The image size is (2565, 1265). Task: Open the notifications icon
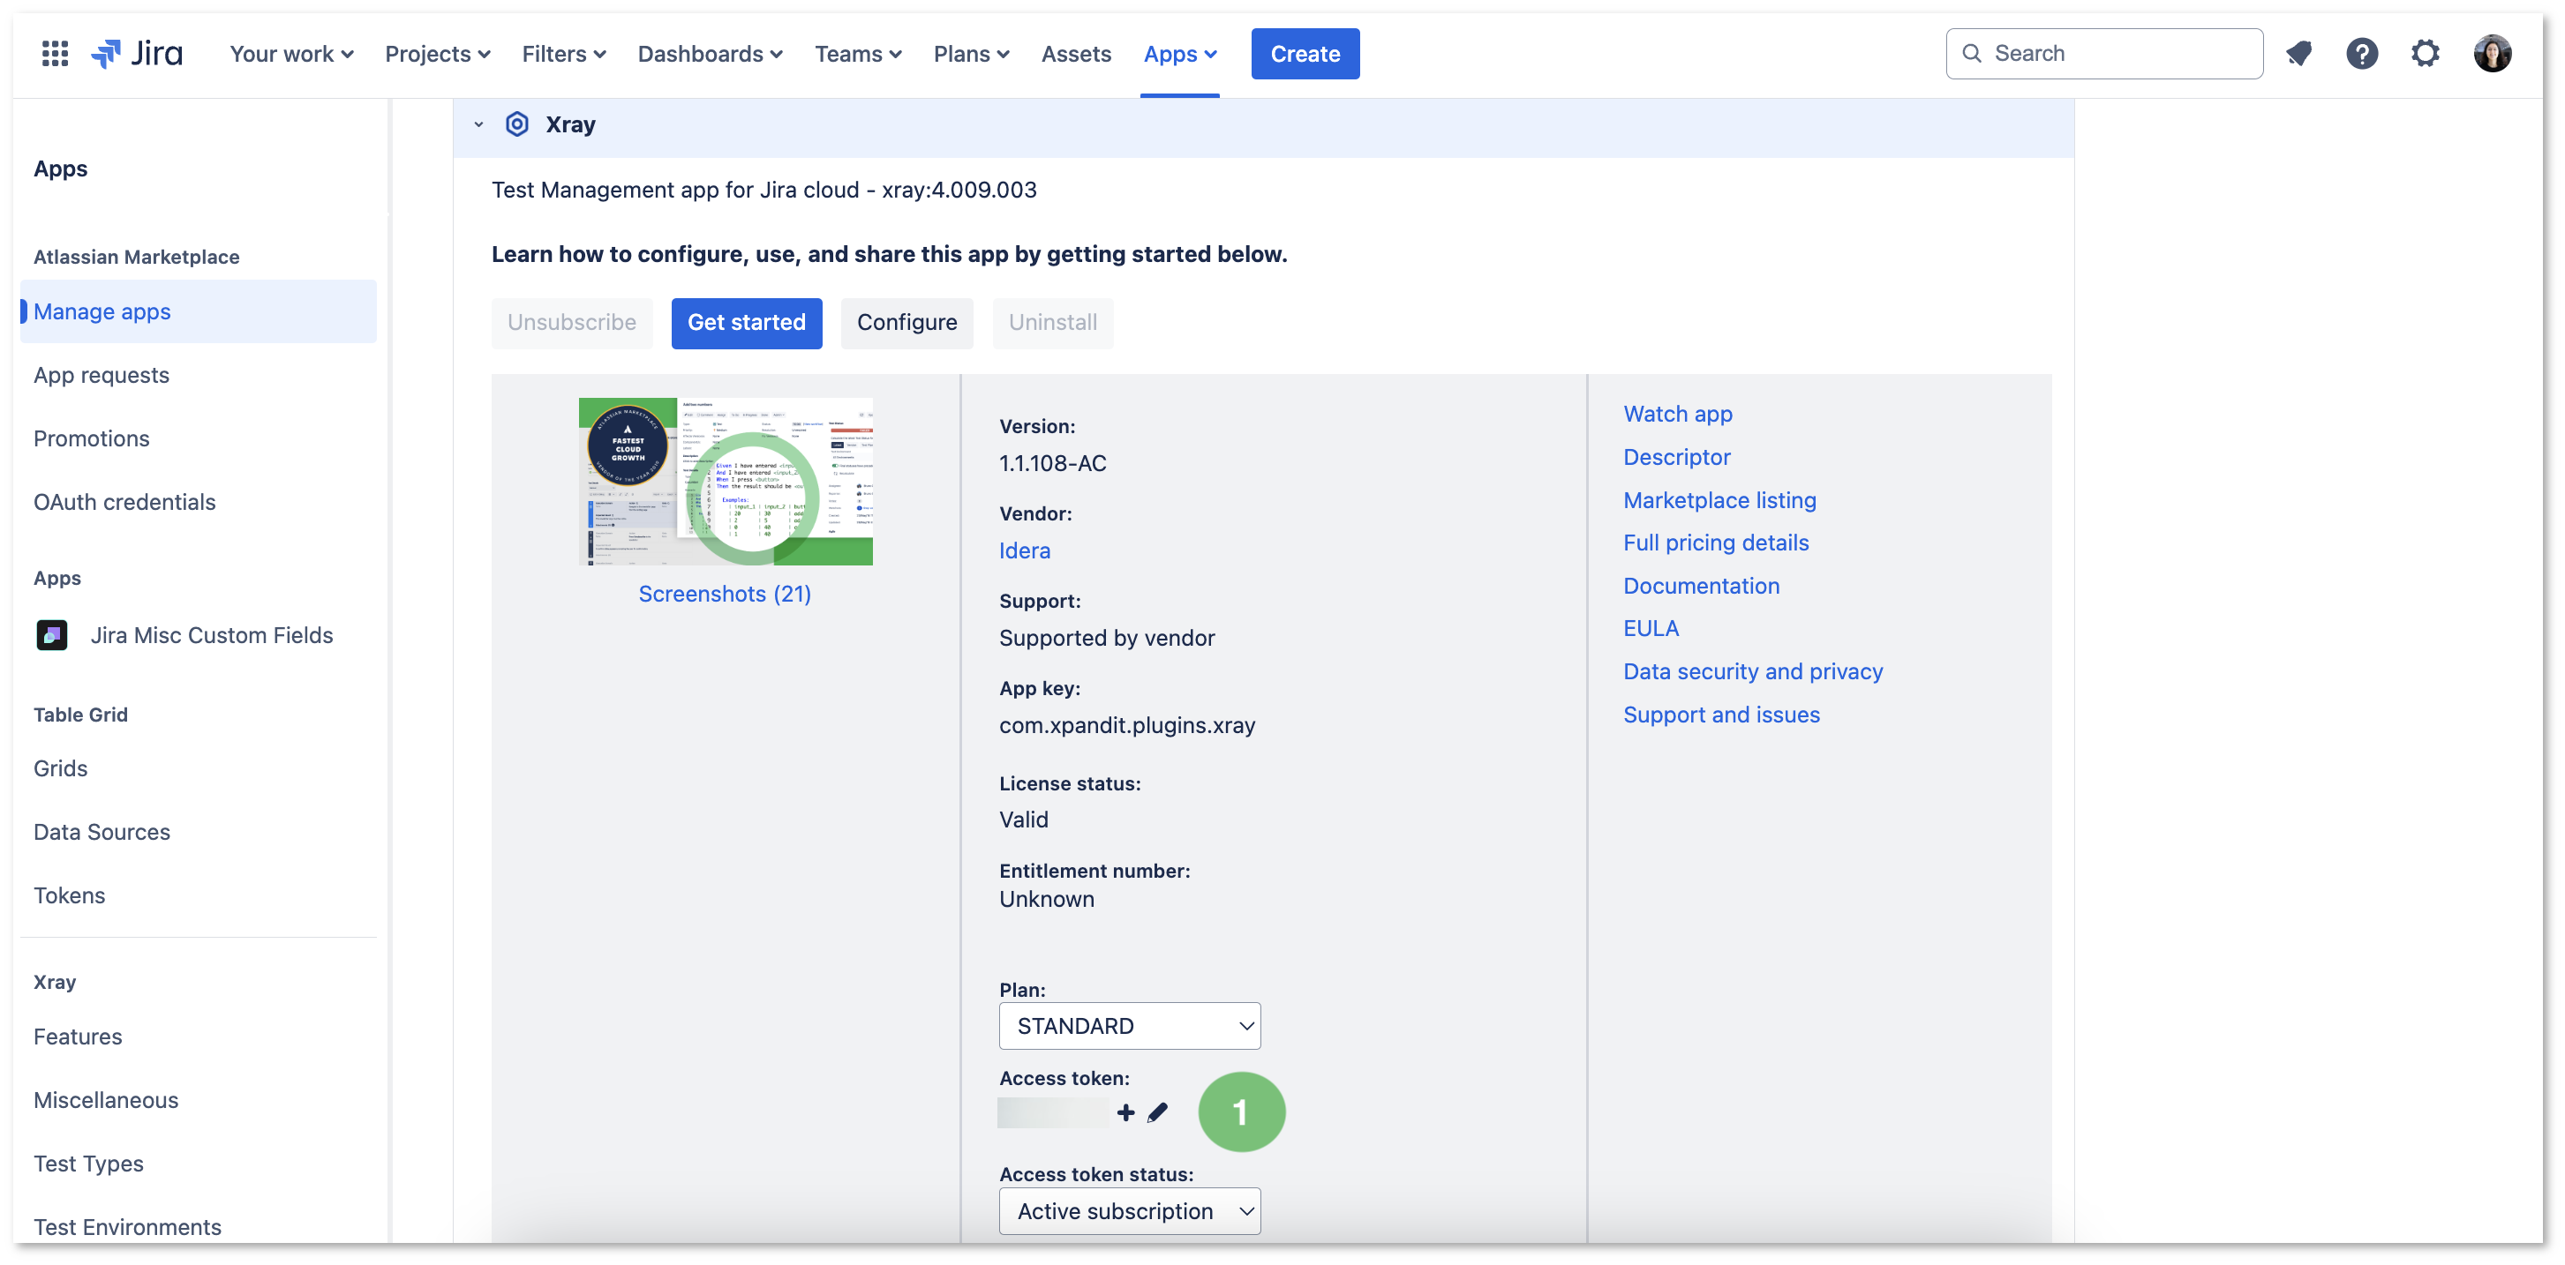click(2298, 54)
